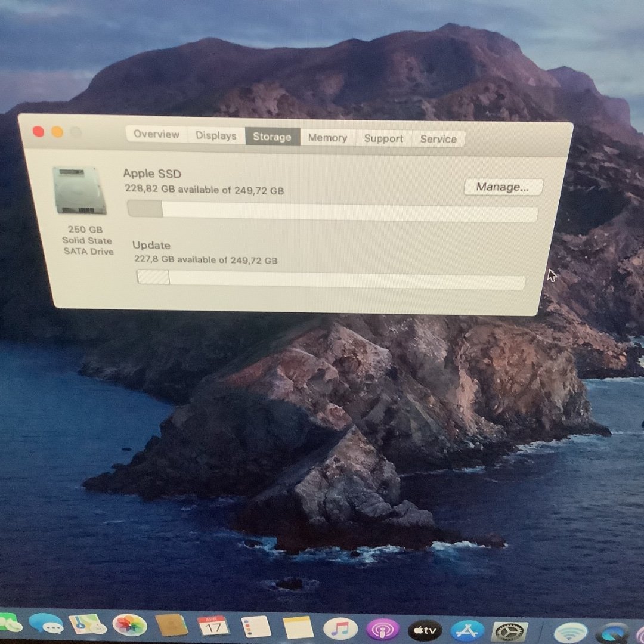
Task: Open Podcasts from the Dock
Action: pyautogui.click(x=382, y=629)
